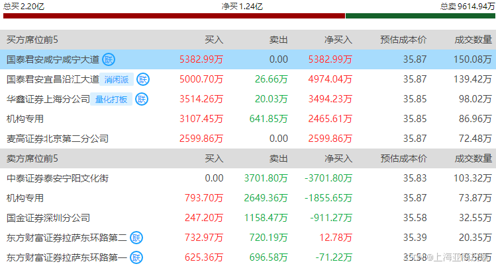Open the 消闲派 tag
This screenshot has height=266, width=496.
117,79
